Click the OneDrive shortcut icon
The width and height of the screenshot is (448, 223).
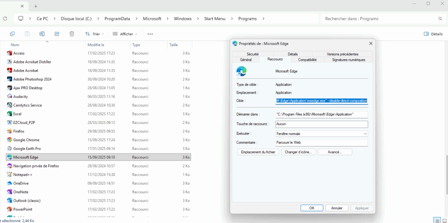[x=10, y=183]
